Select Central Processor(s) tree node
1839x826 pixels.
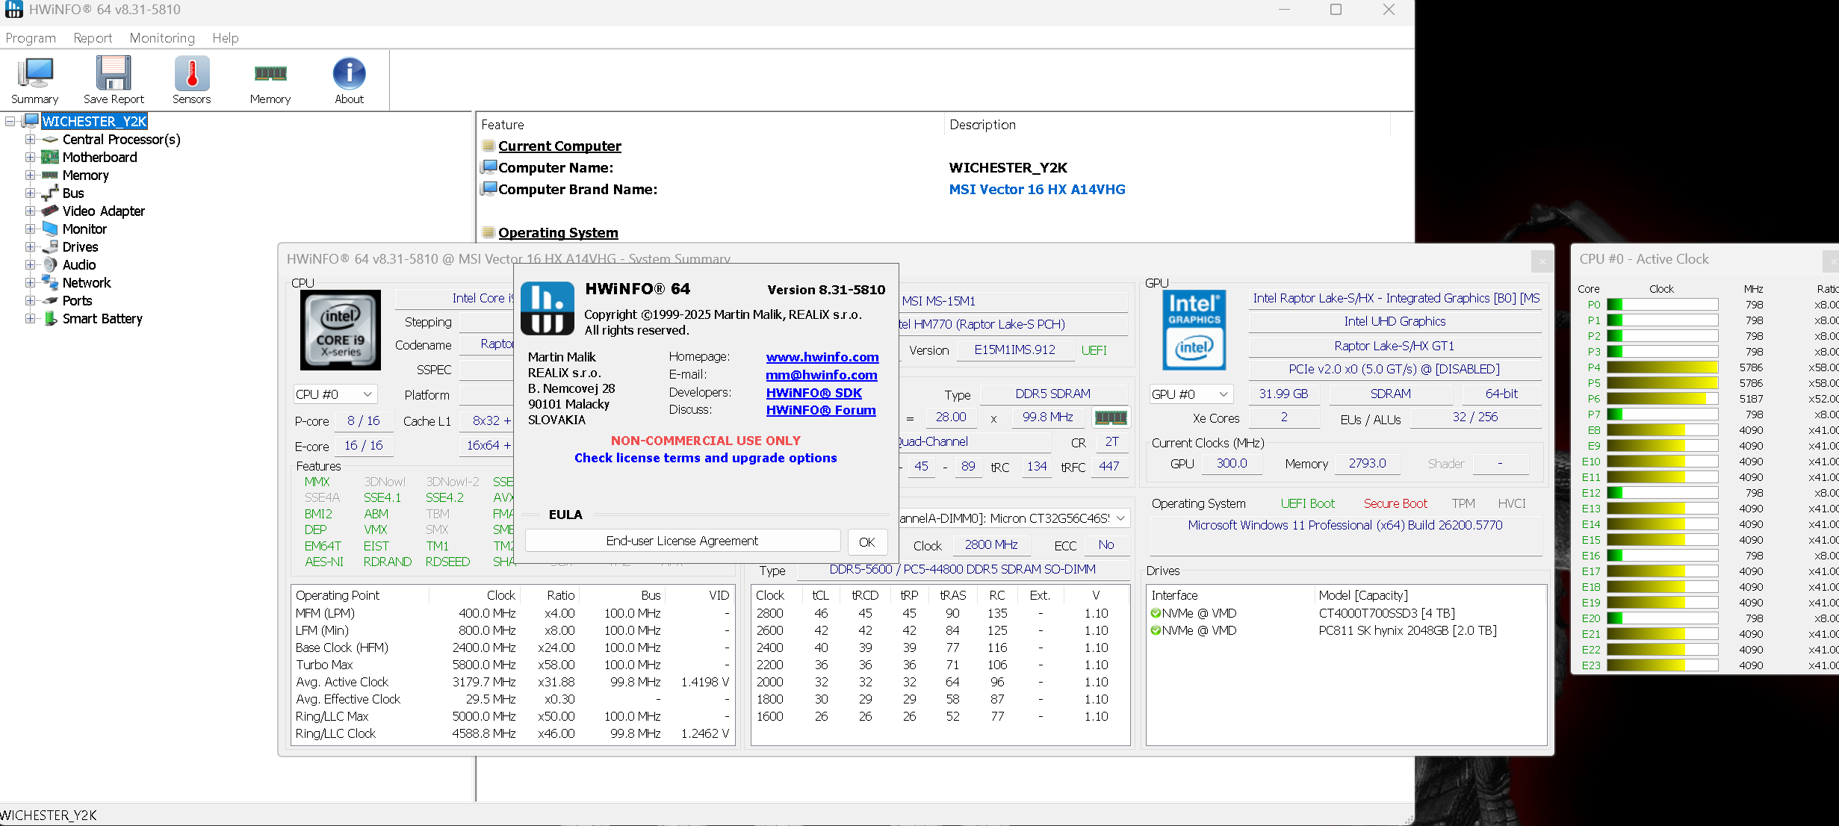pyautogui.click(x=121, y=140)
